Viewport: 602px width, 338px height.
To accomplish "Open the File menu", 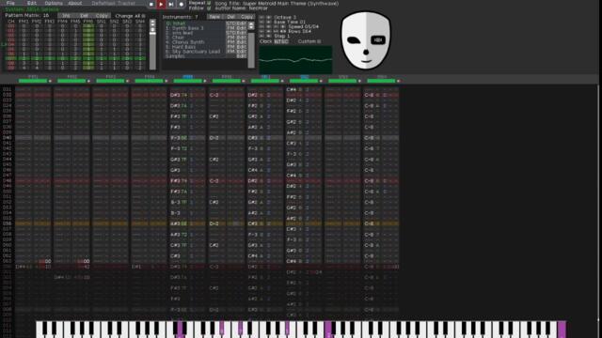I will click(10, 3).
